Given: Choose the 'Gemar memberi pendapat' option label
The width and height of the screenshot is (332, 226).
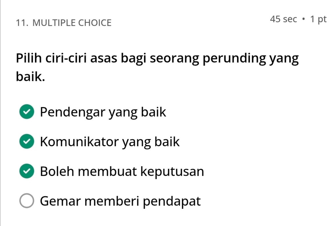Looking at the screenshot, I should [x=120, y=201].
